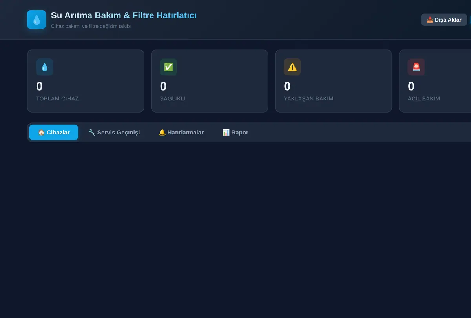Click the YAKLAŞAN BAKIM label
The height and width of the screenshot is (318, 471).
[309, 98]
